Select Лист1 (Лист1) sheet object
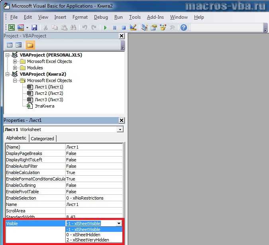This screenshot has width=269, height=245. click(49, 87)
